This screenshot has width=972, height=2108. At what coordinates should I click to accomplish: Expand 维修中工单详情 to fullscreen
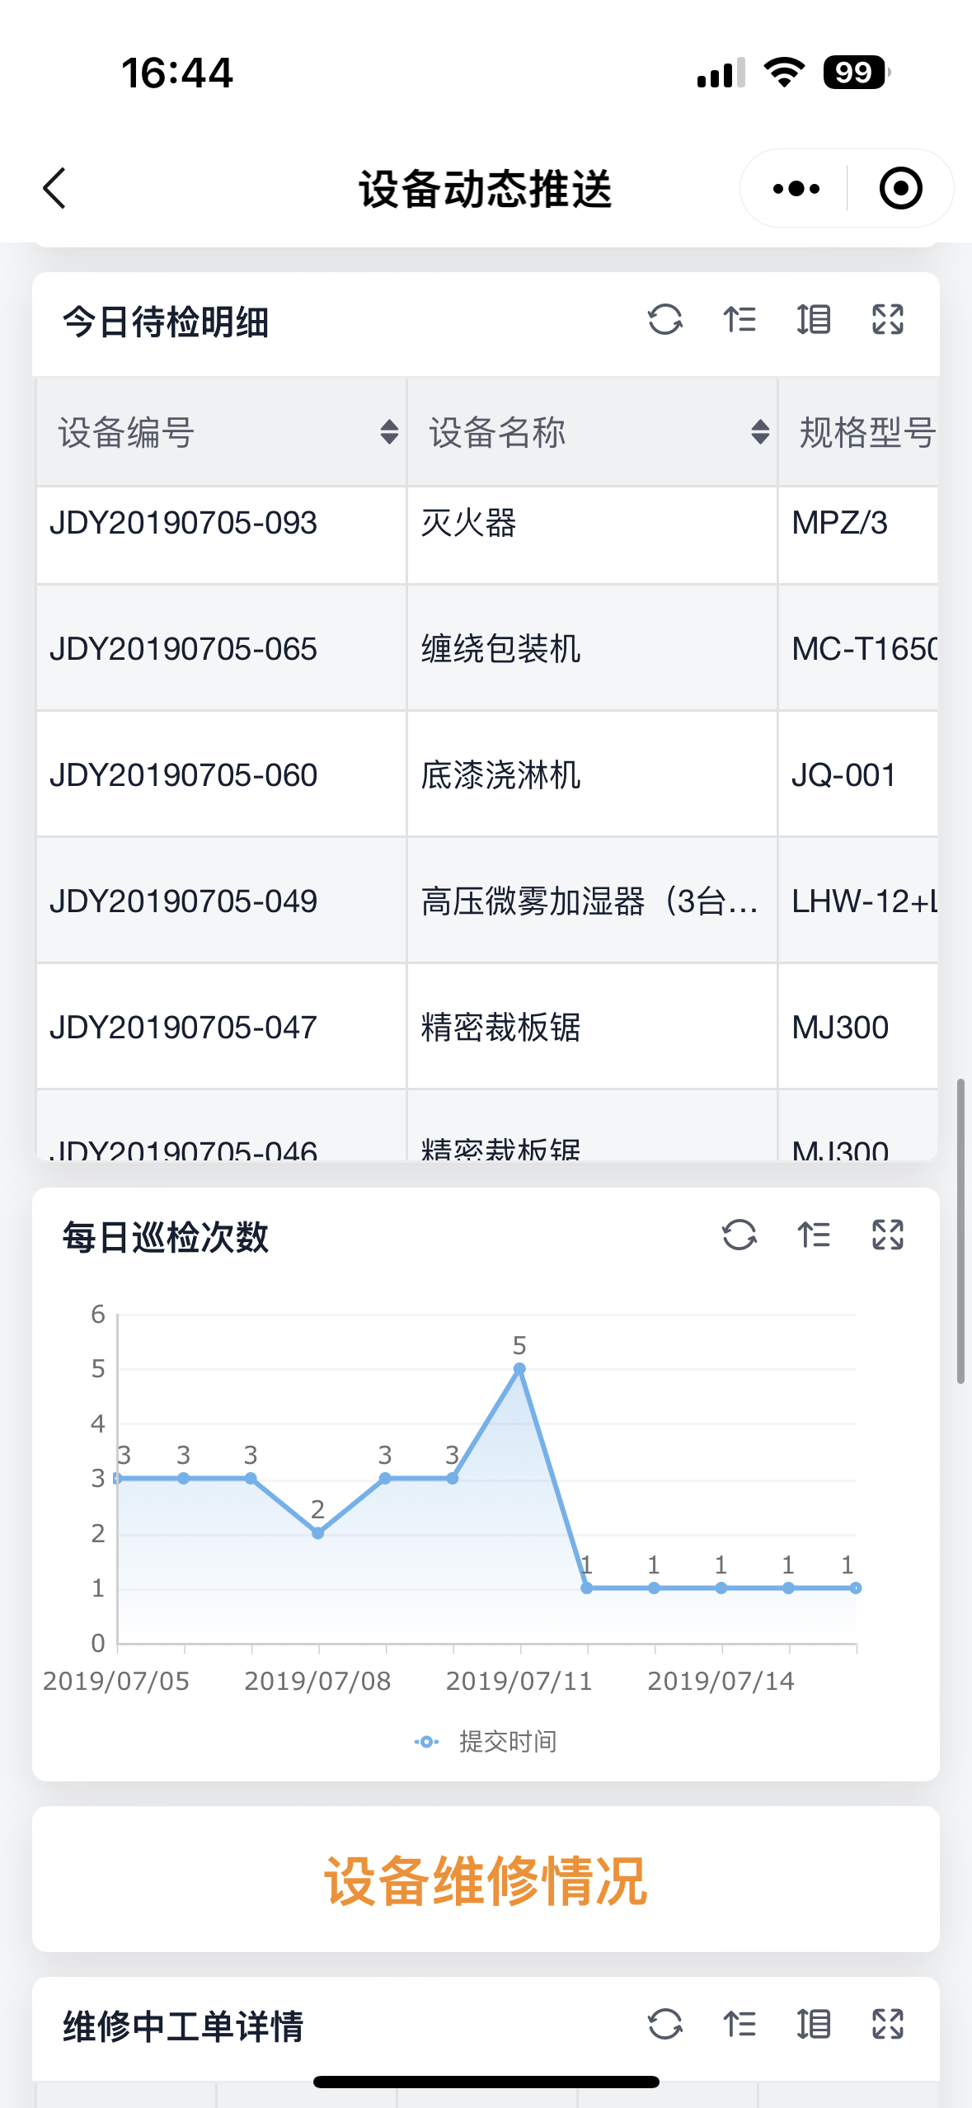(x=888, y=2024)
